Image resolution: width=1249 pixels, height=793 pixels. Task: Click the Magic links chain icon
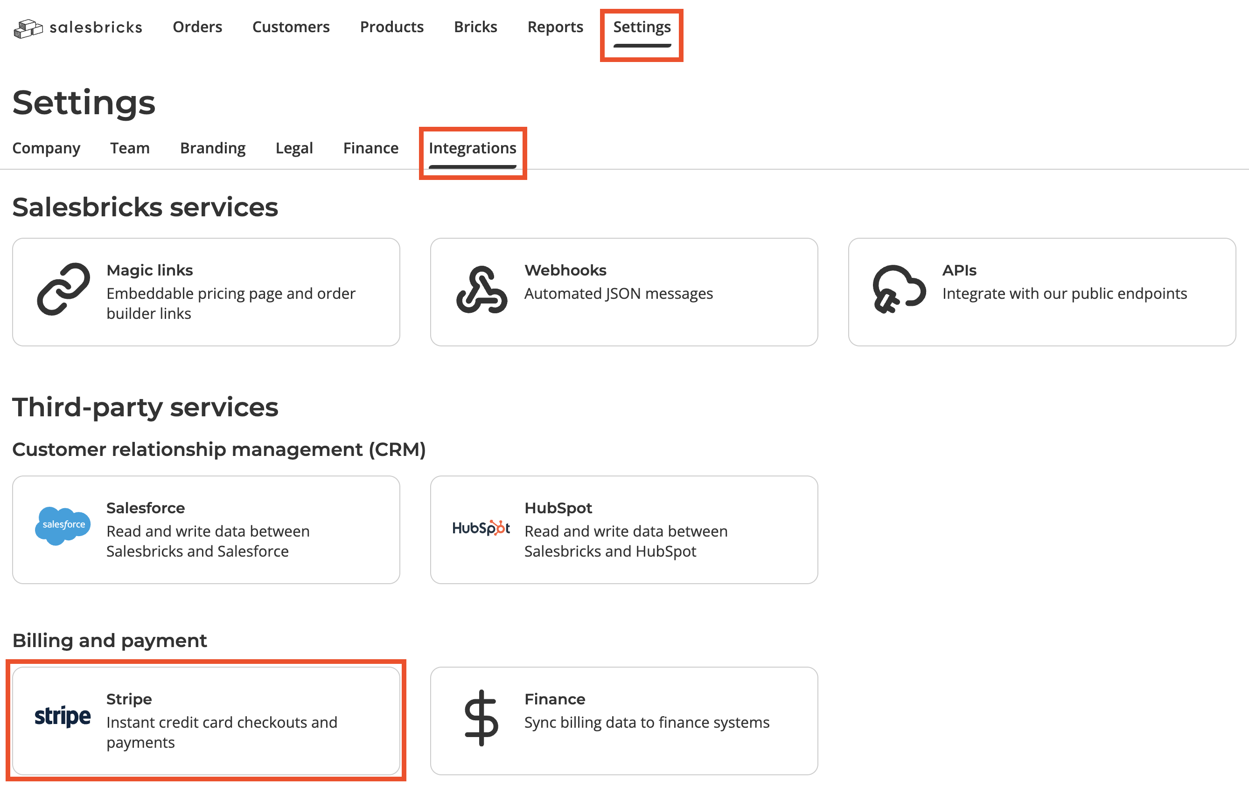63,289
